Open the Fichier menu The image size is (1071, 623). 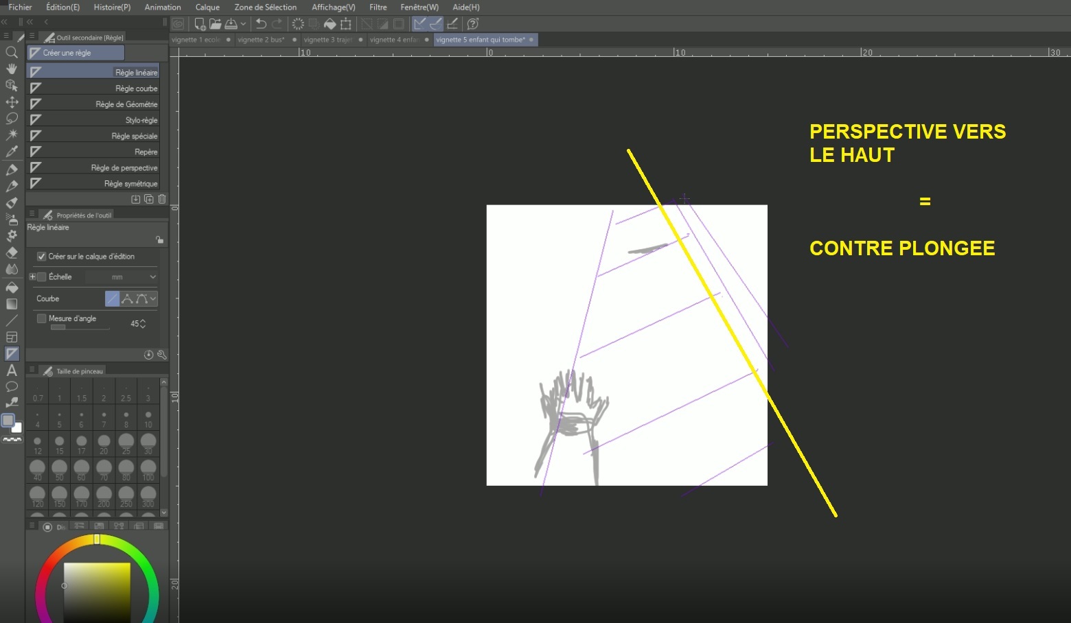coord(20,7)
